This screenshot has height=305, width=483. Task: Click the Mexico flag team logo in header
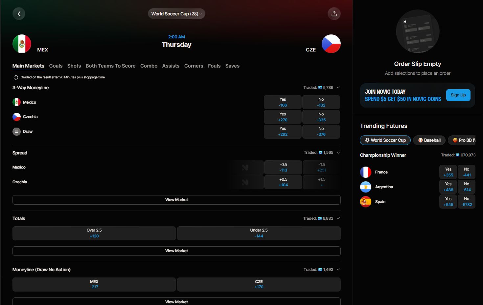pyautogui.click(x=22, y=44)
